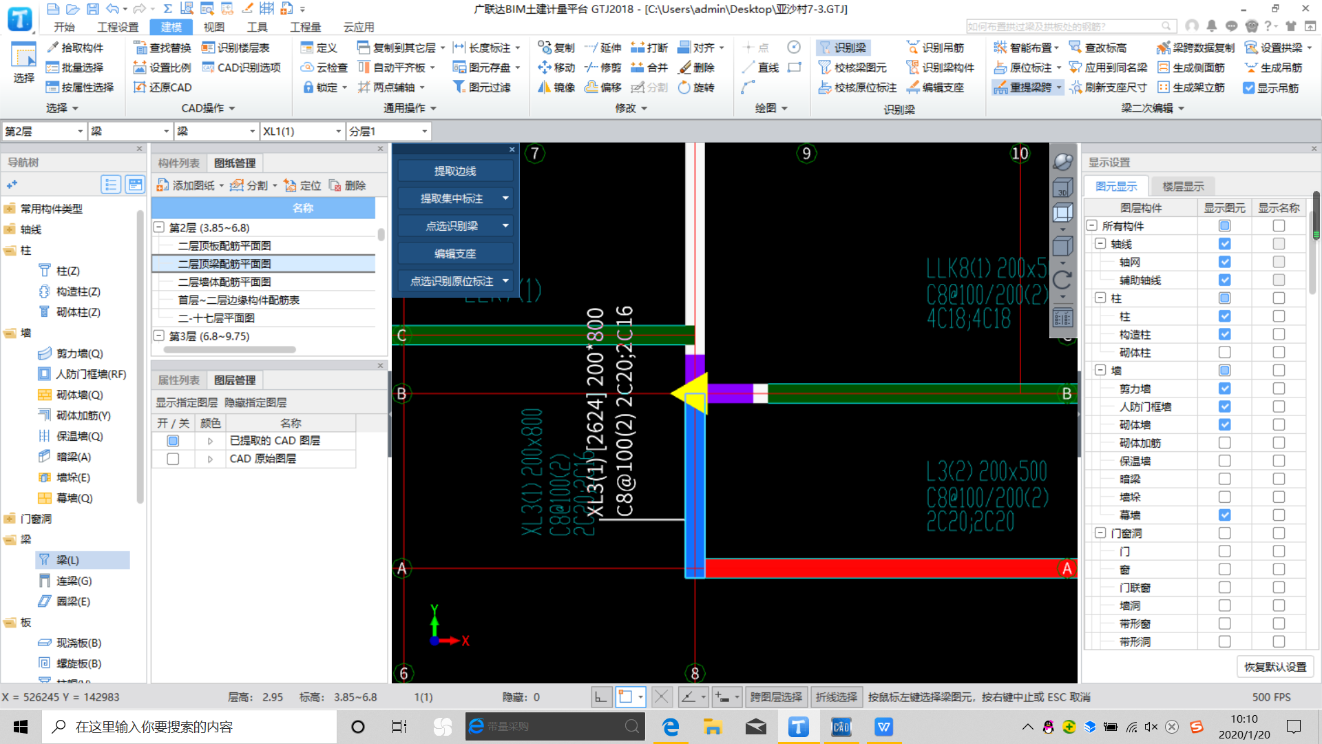
Task: Click 恢复默认设置 button
Action: [1275, 667]
